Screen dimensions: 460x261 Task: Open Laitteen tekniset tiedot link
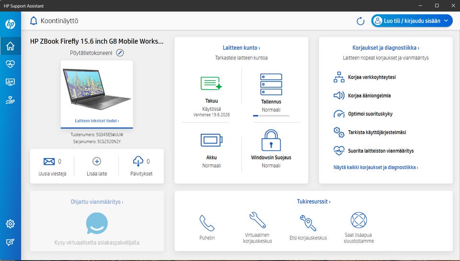tap(97, 121)
